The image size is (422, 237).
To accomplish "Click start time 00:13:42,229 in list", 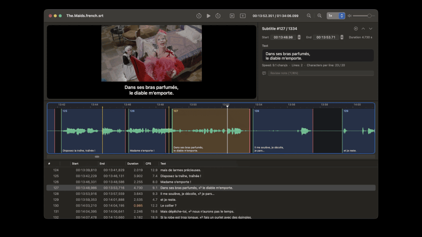I will click(x=86, y=176).
